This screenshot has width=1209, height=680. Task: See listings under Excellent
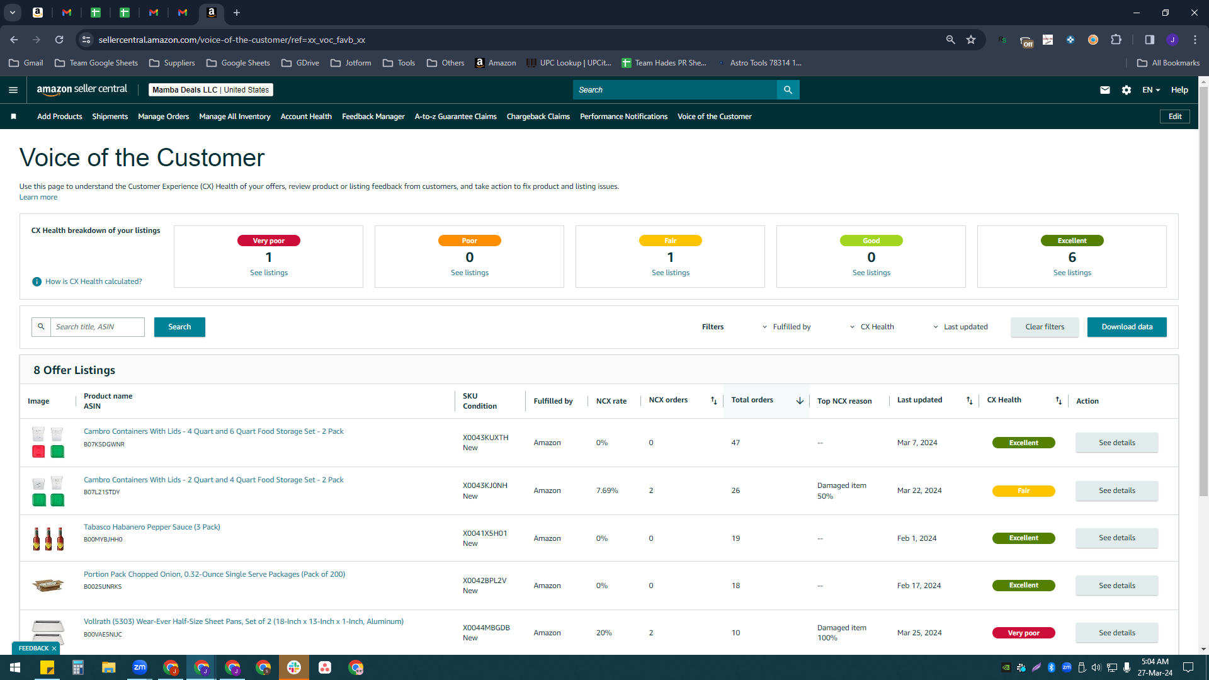(x=1072, y=273)
